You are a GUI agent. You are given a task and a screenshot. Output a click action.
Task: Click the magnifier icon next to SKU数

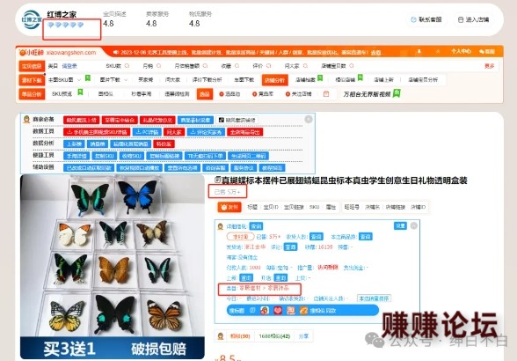127,66
